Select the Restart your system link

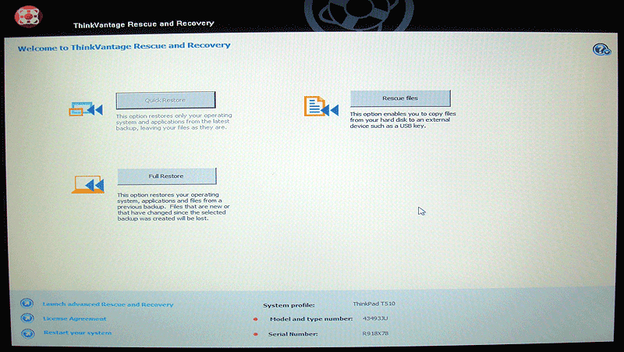[77, 332]
